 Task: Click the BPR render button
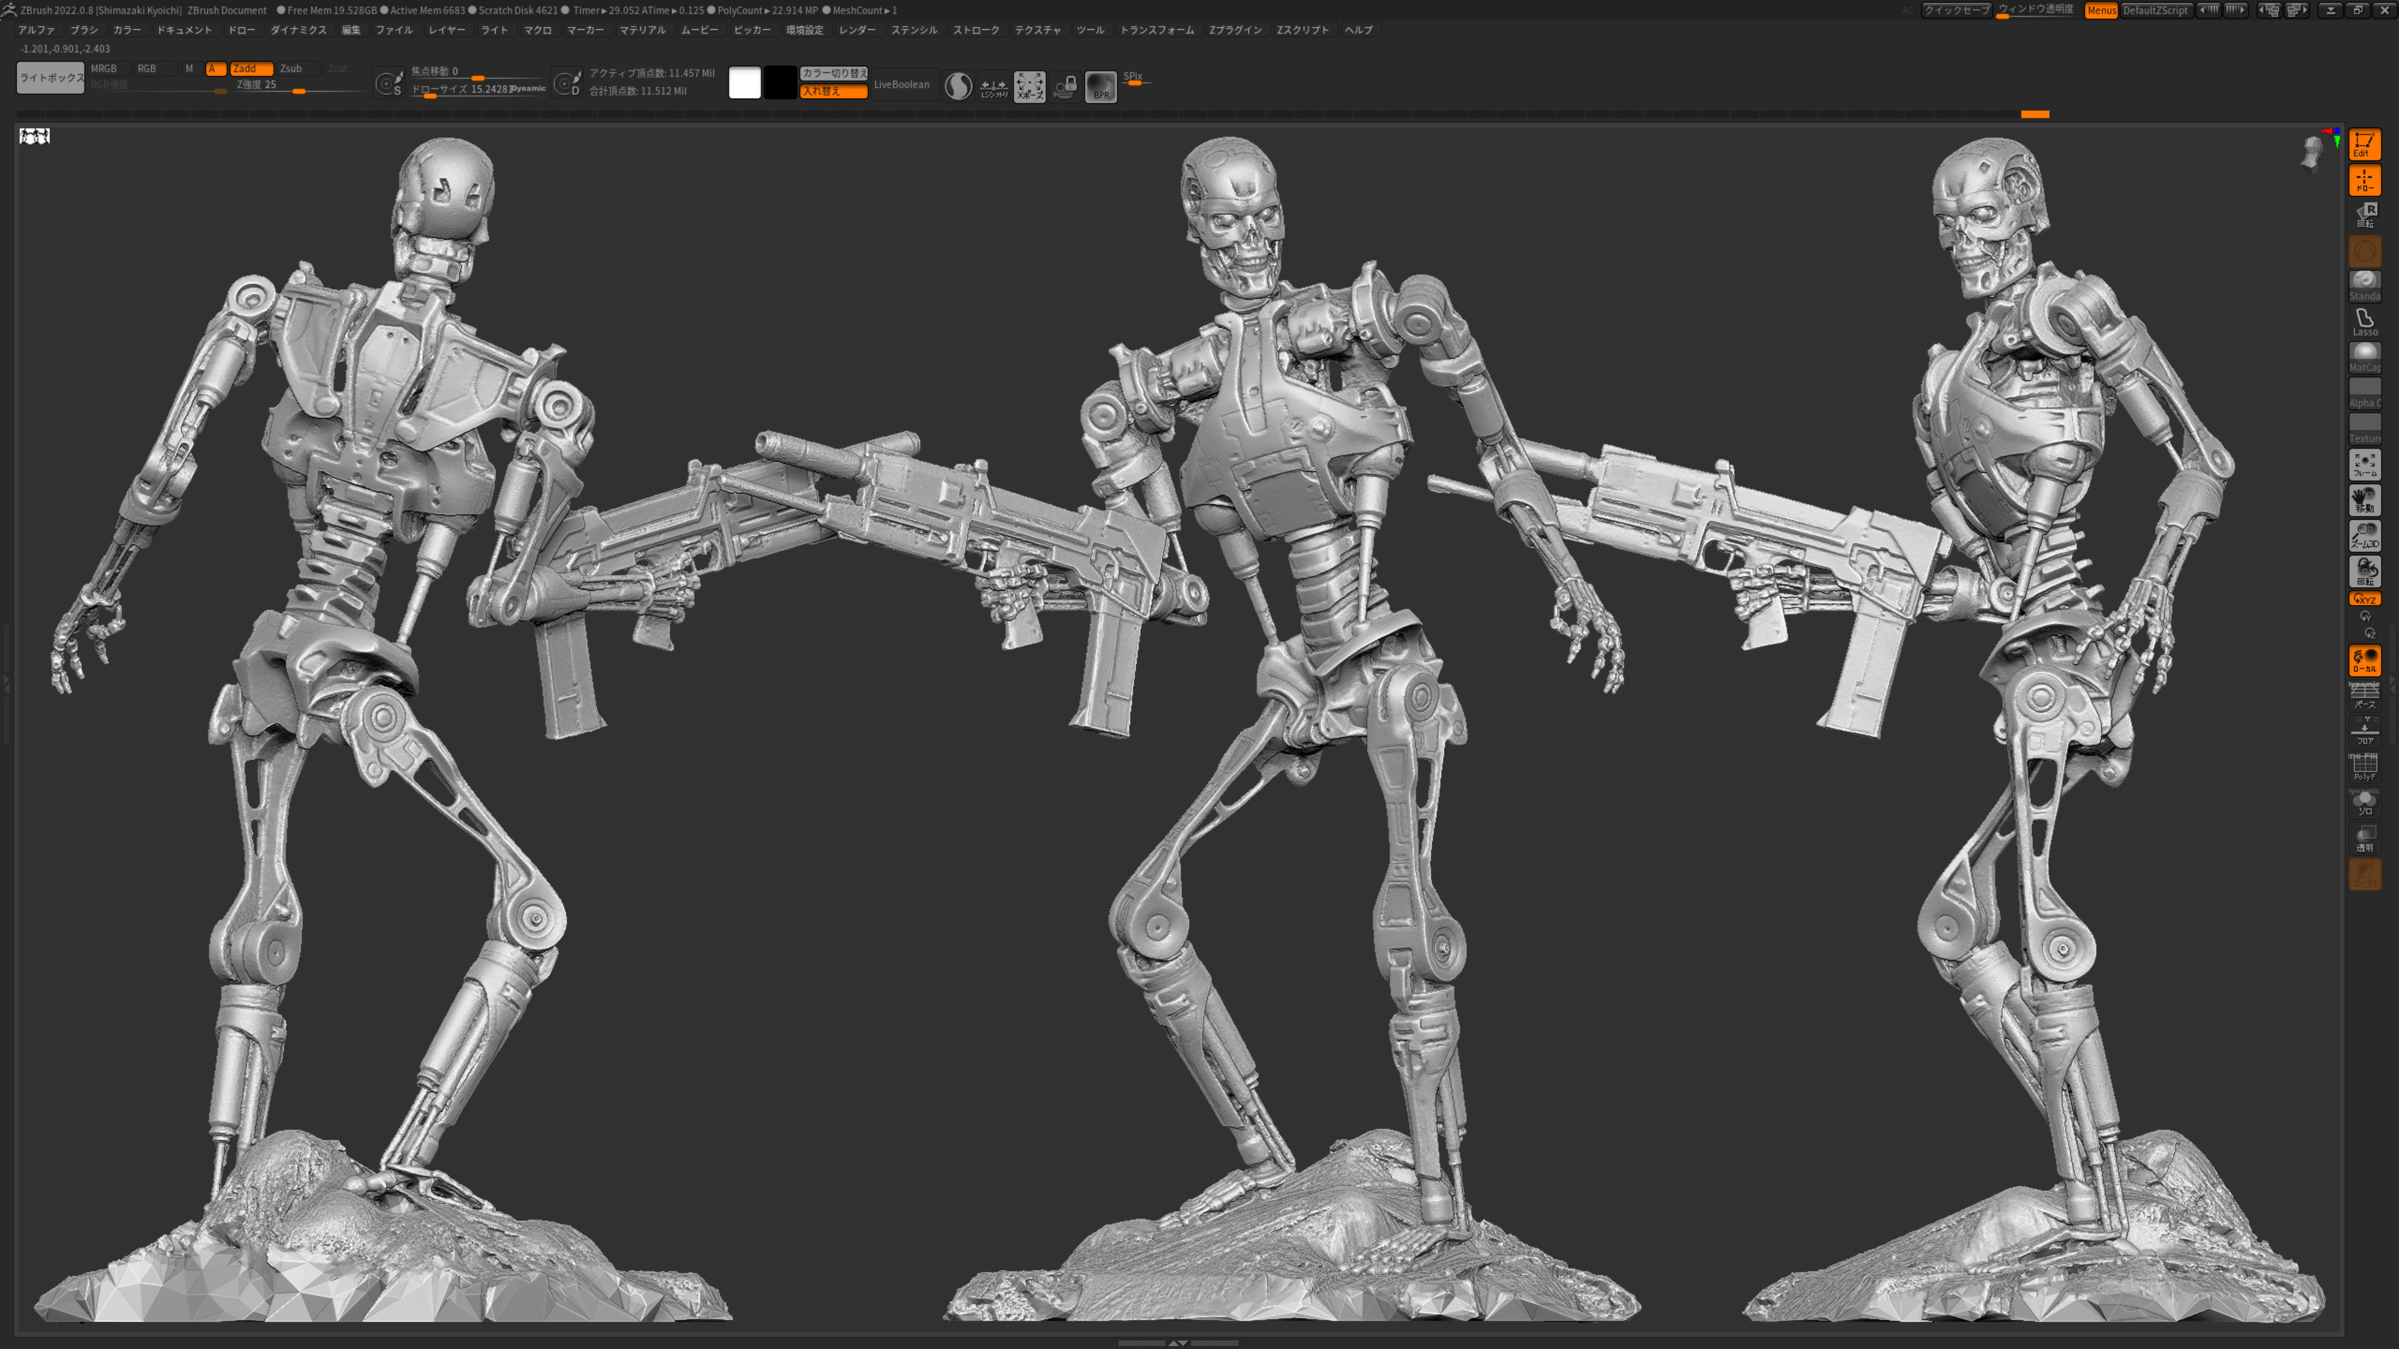click(1101, 87)
